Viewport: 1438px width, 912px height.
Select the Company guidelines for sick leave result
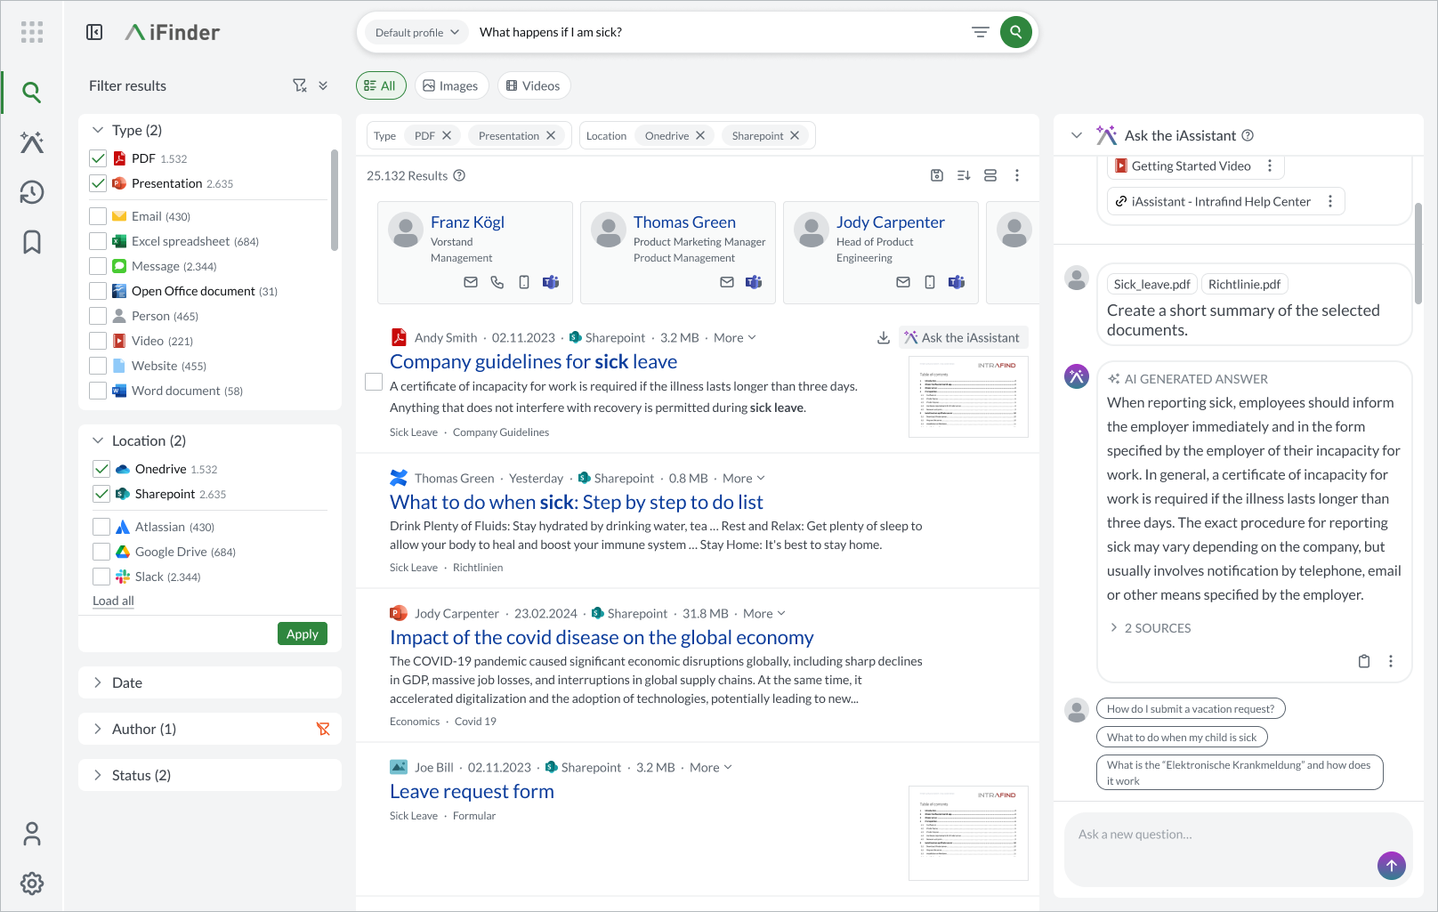pos(374,382)
